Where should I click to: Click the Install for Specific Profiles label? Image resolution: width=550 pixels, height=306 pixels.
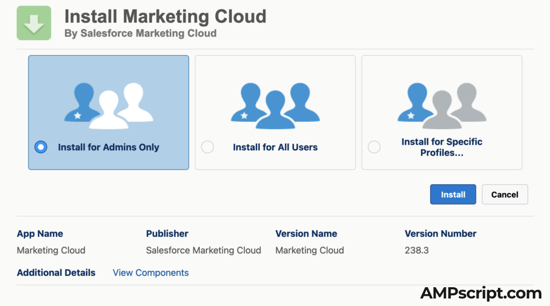(x=442, y=147)
